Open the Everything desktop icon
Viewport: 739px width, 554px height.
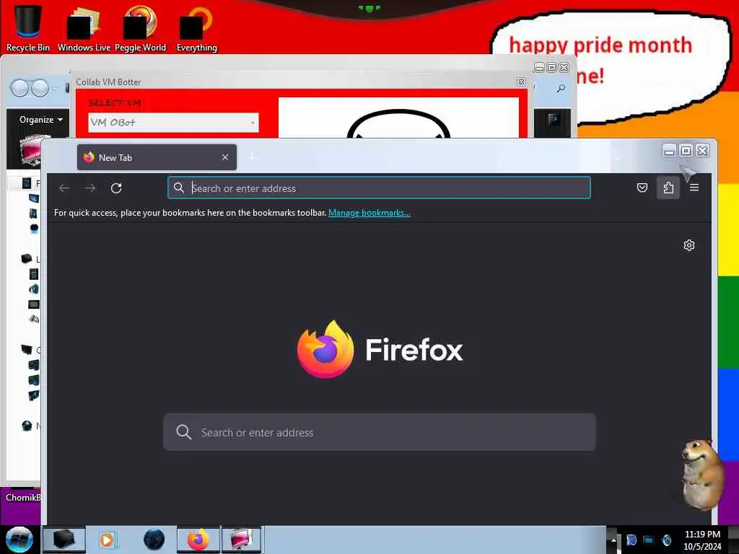(x=196, y=27)
